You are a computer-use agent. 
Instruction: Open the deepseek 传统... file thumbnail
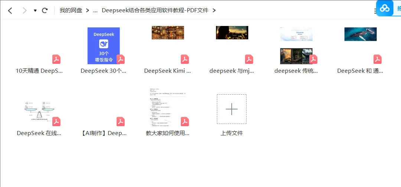pos(296,46)
